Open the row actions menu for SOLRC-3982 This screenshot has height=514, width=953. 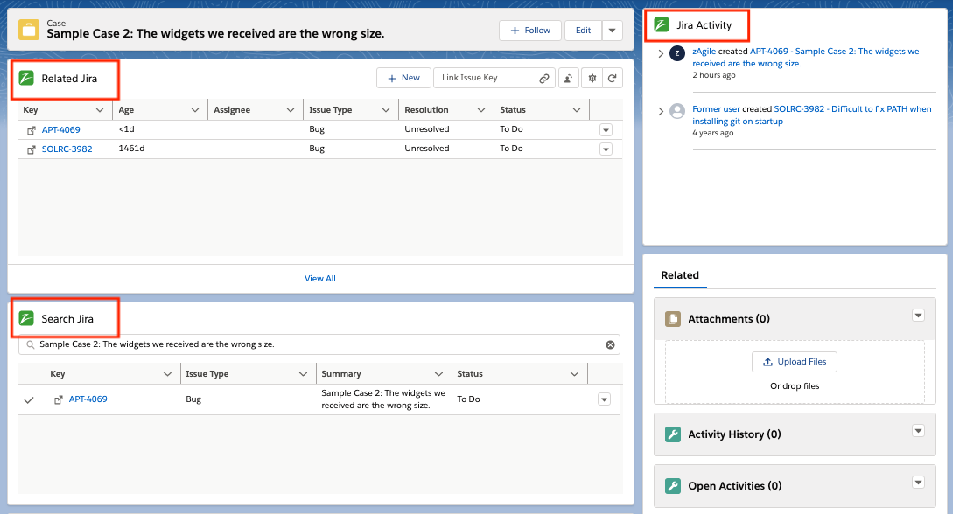[x=605, y=149]
